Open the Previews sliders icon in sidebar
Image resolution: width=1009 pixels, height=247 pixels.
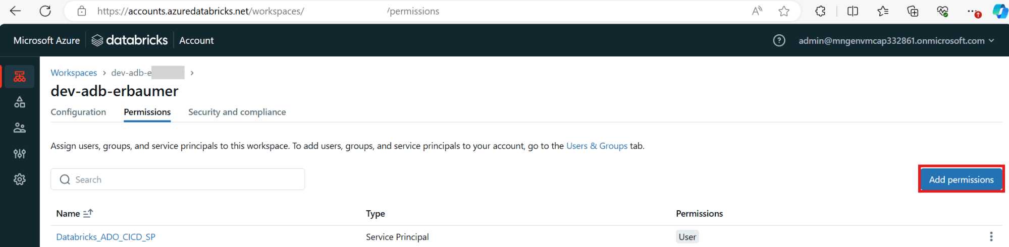click(x=20, y=154)
